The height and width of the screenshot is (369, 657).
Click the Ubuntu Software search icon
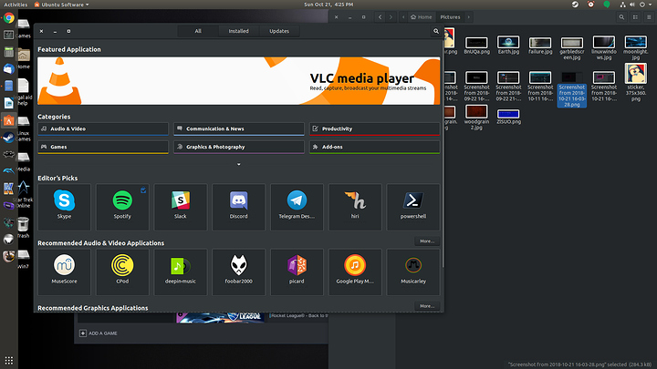[x=436, y=31]
